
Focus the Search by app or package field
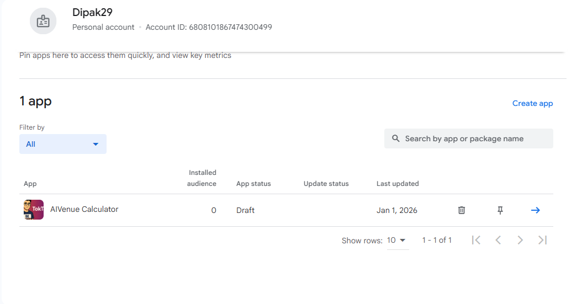point(475,138)
